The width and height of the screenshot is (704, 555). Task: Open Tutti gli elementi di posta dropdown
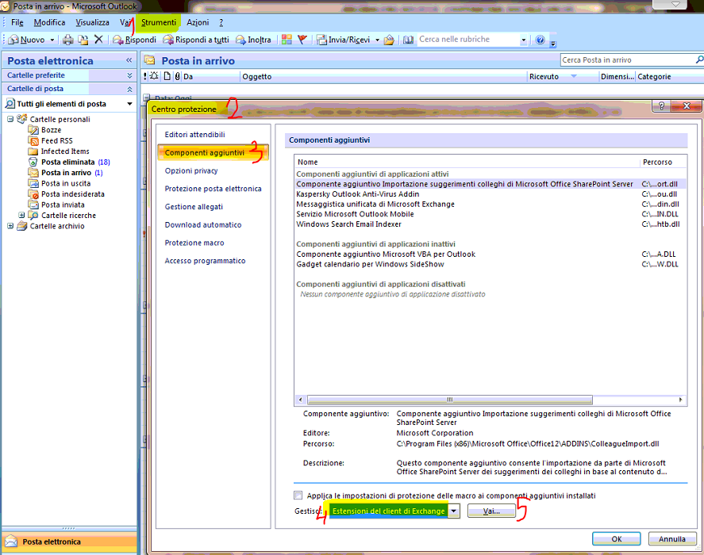tap(129, 104)
